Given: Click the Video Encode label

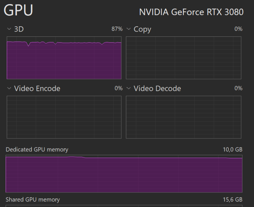Looking at the screenshot, I should [37, 88].
